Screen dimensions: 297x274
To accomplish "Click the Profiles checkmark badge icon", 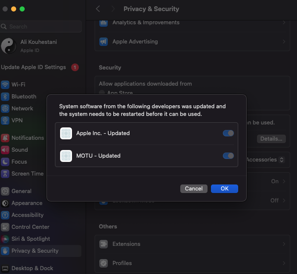I will point(104,263).
